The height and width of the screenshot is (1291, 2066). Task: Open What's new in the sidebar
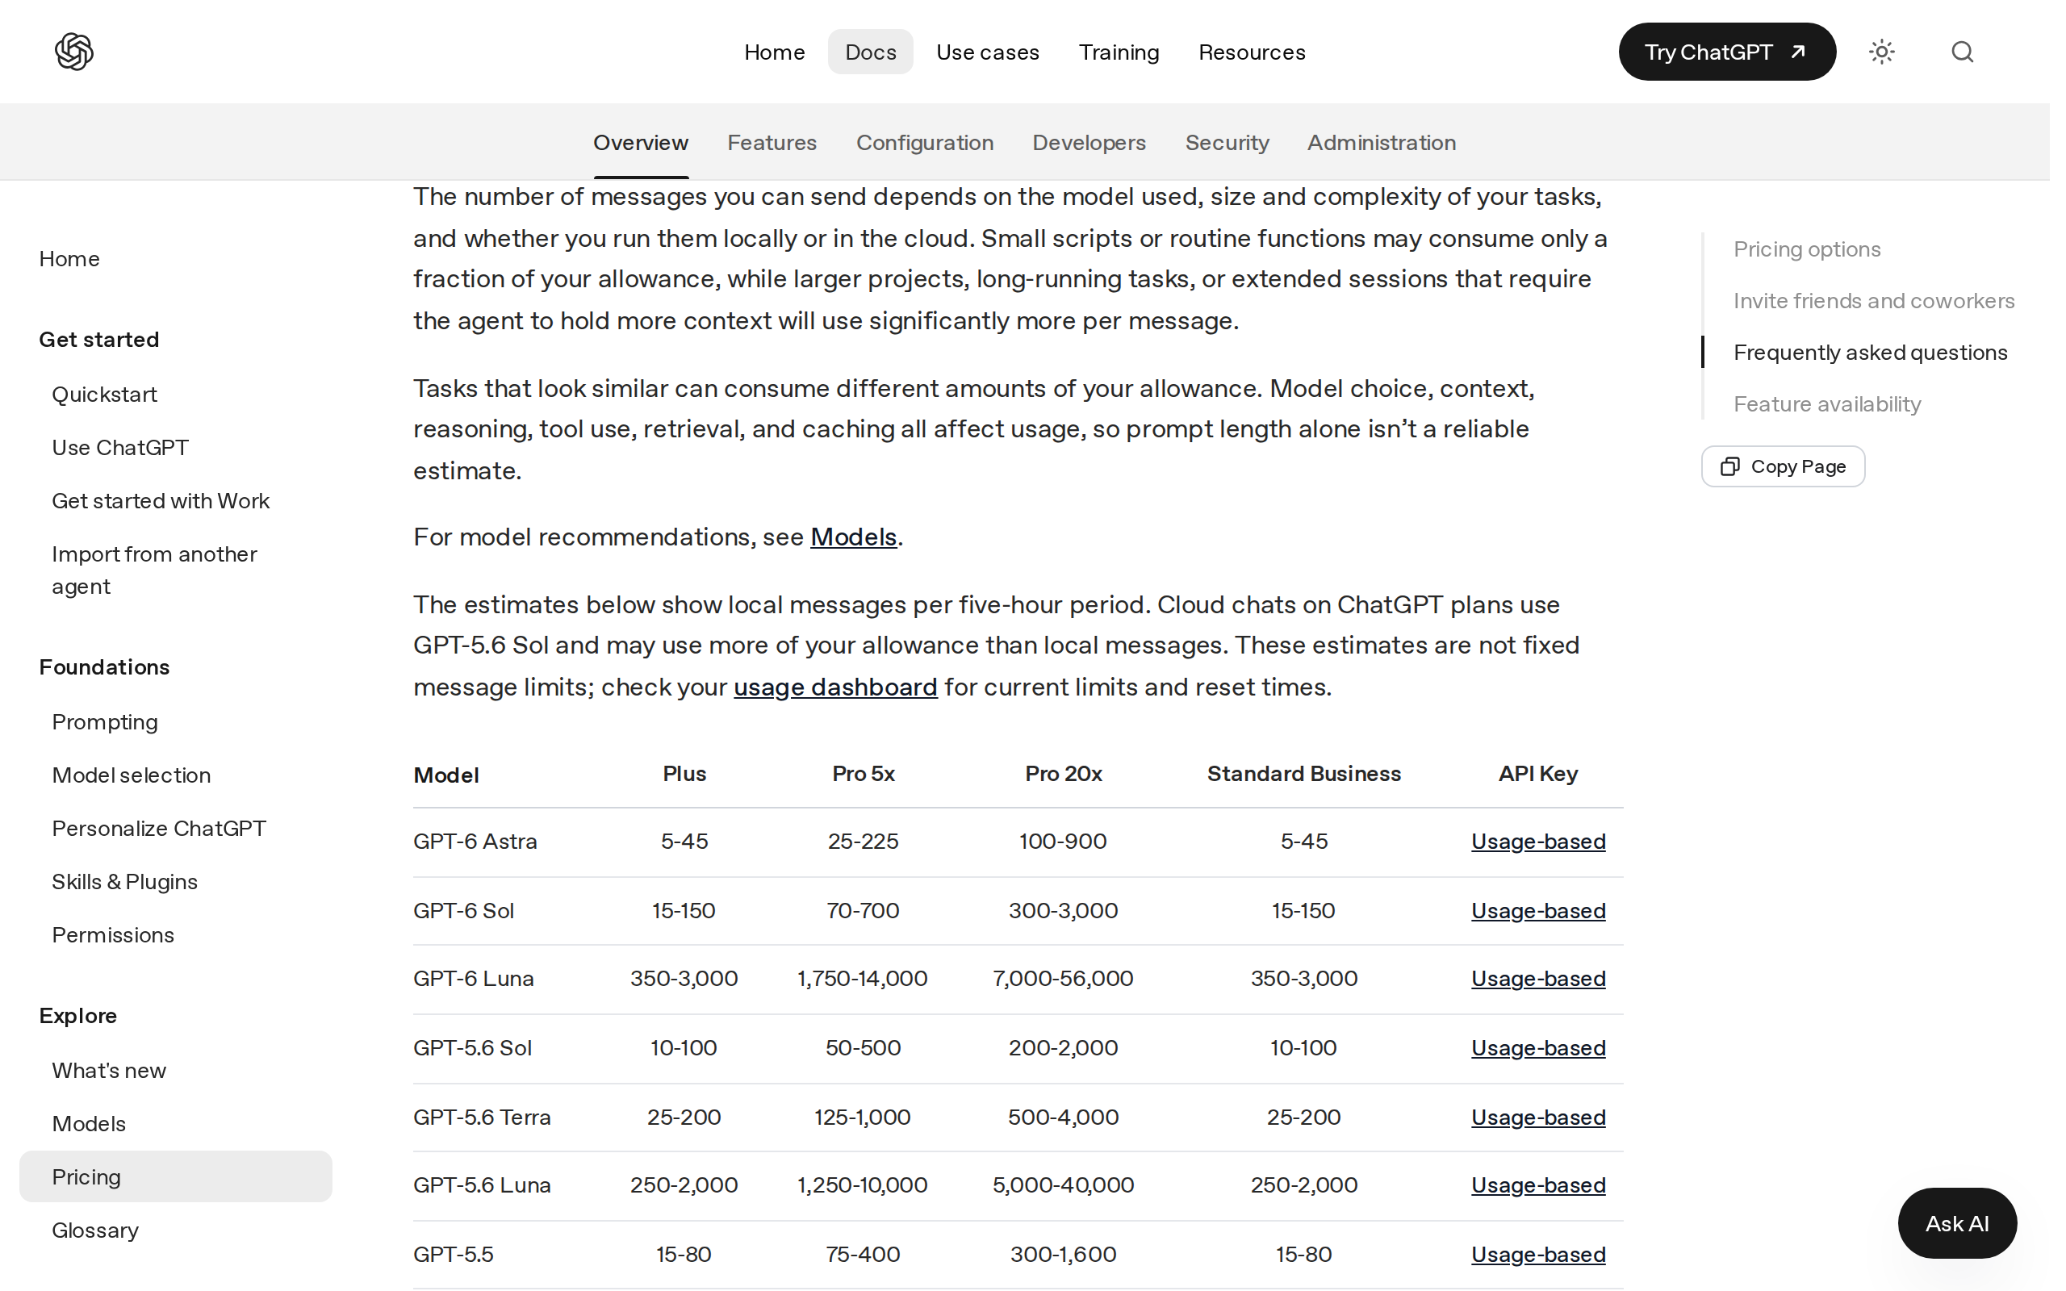(109, 1071)
